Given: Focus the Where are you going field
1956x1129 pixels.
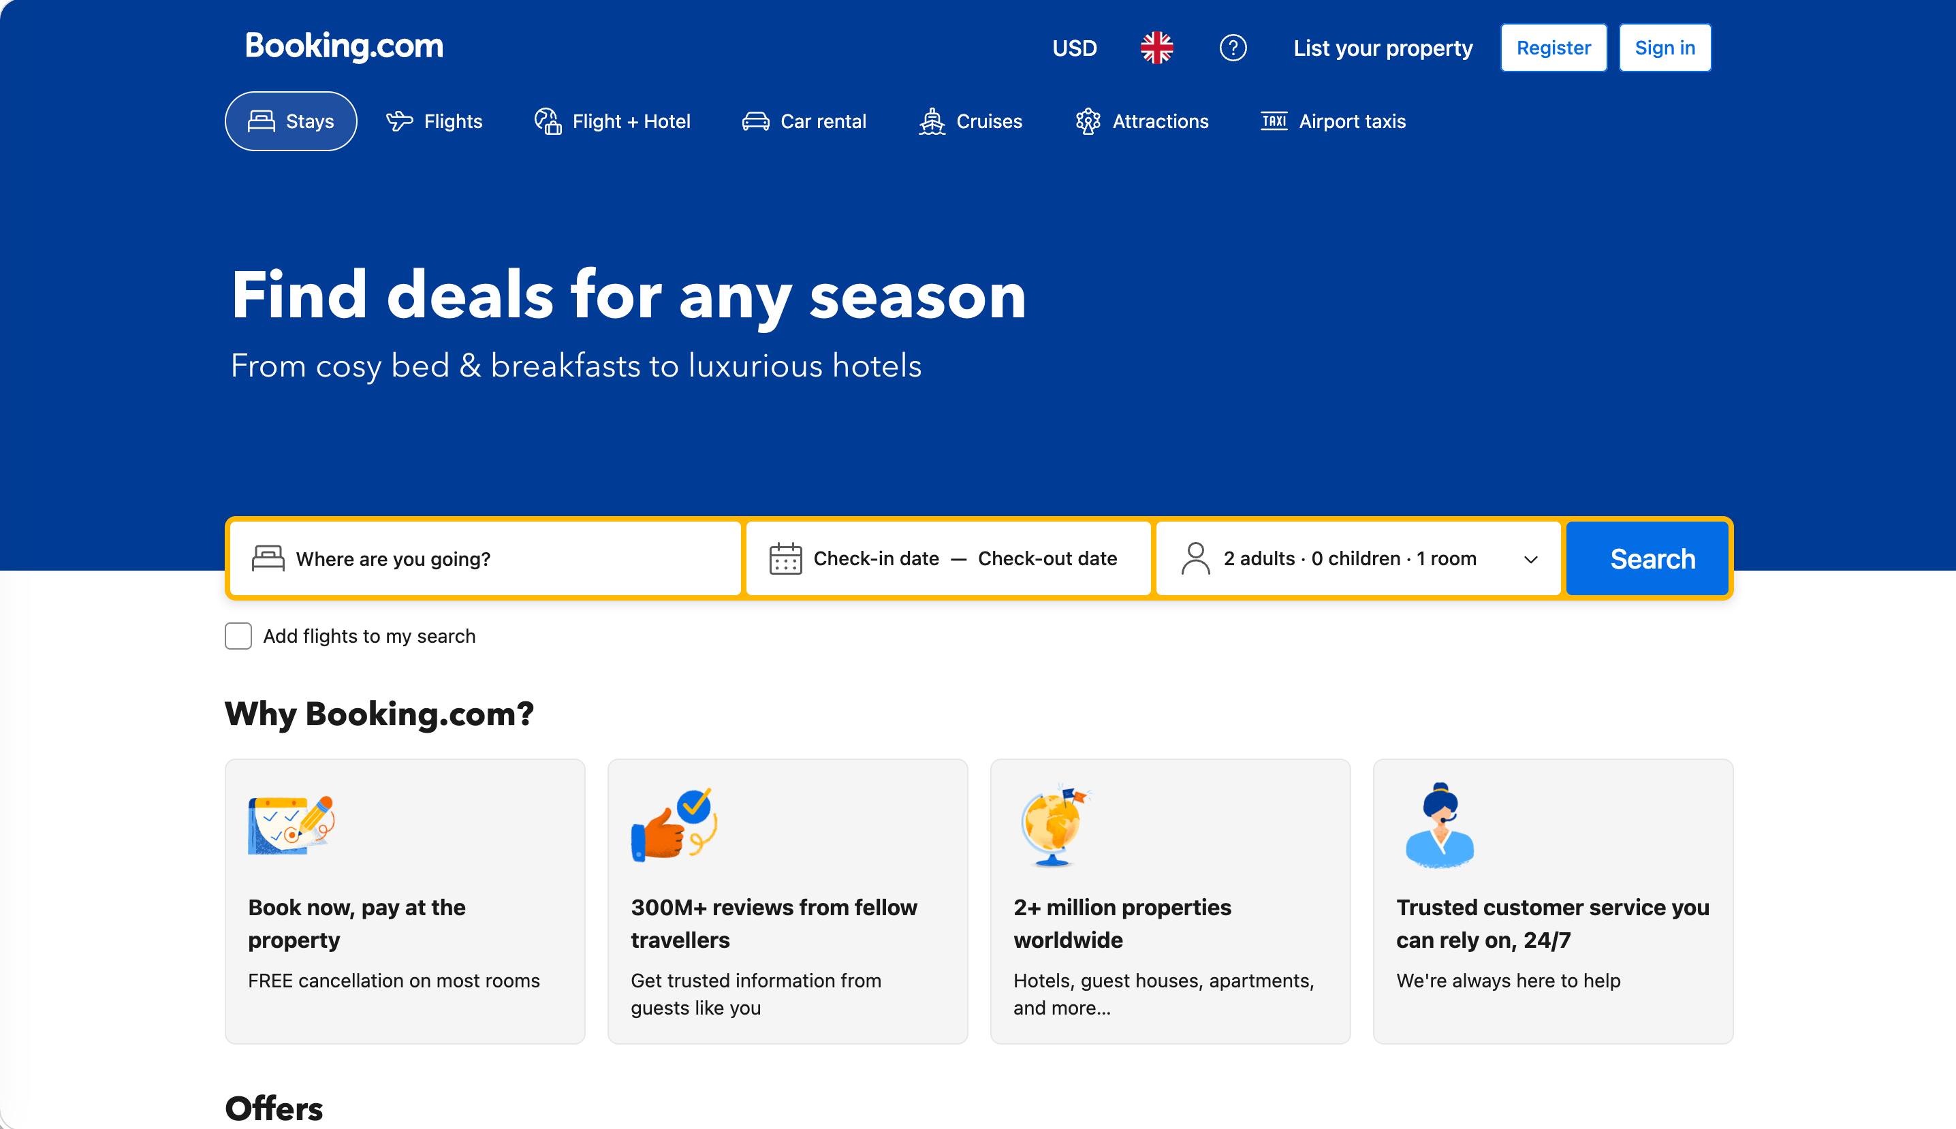Looking at the screenshot, I should pos(486,558).
